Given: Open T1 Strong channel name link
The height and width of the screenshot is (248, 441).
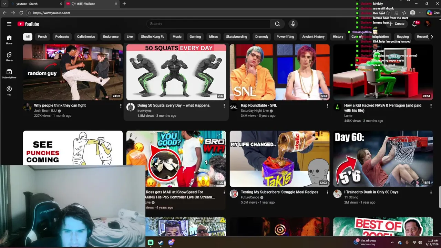Looking at the screenshot, I should tap(351, 197).
